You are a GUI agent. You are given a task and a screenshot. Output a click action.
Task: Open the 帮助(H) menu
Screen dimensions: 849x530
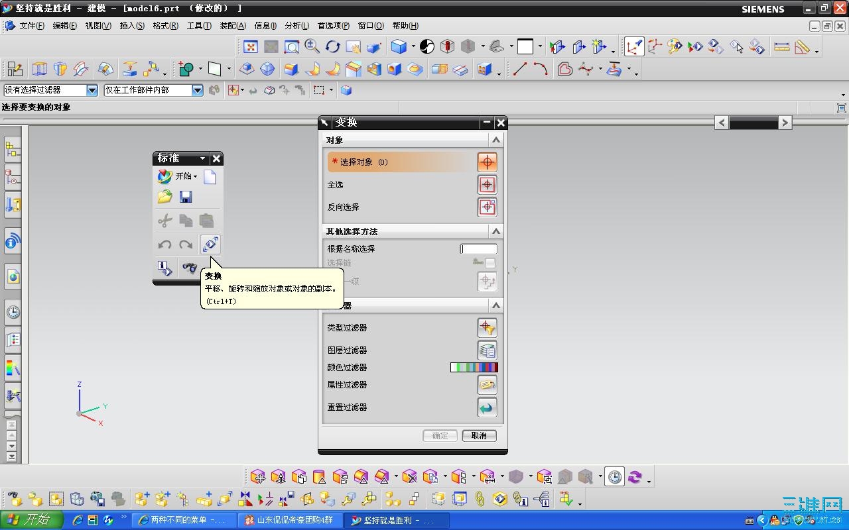[405, 26]
